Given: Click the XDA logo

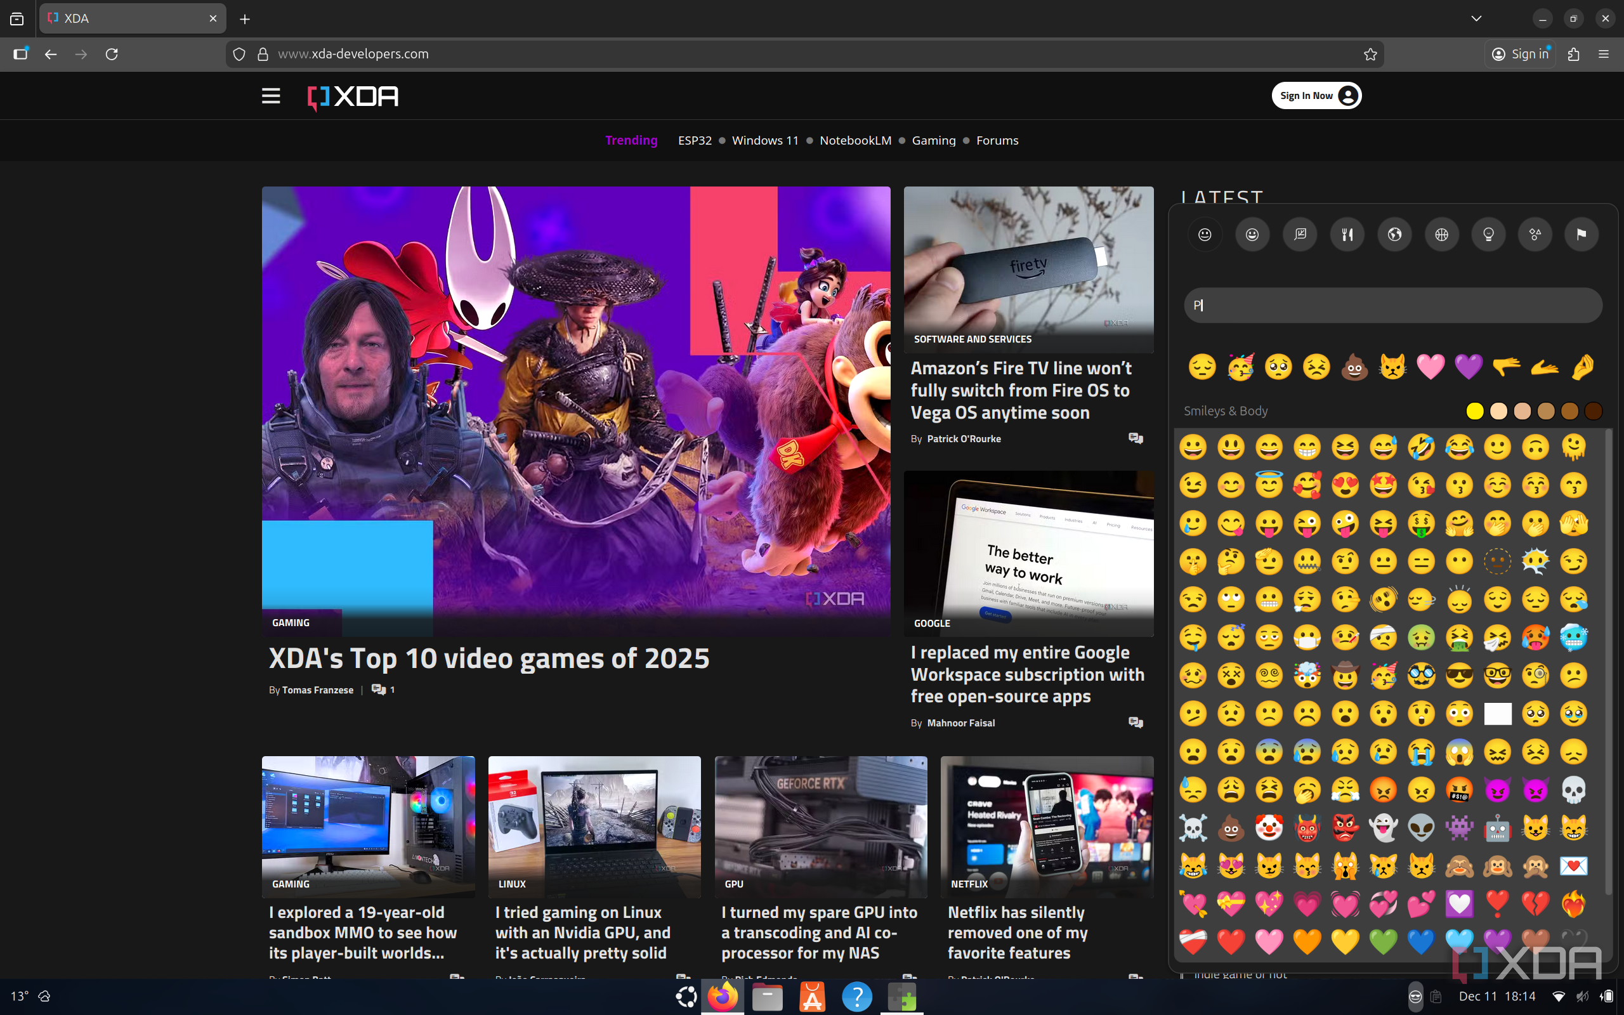Looking at the screenshot, I should [353, 96].
